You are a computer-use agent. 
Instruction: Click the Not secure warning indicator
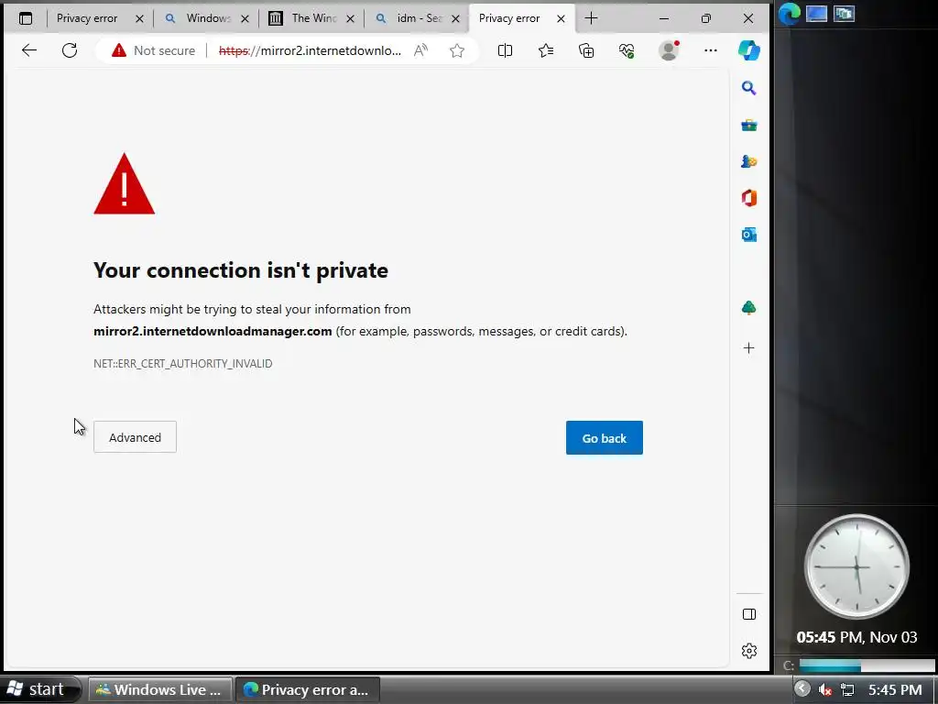click(x=153, y=51)
